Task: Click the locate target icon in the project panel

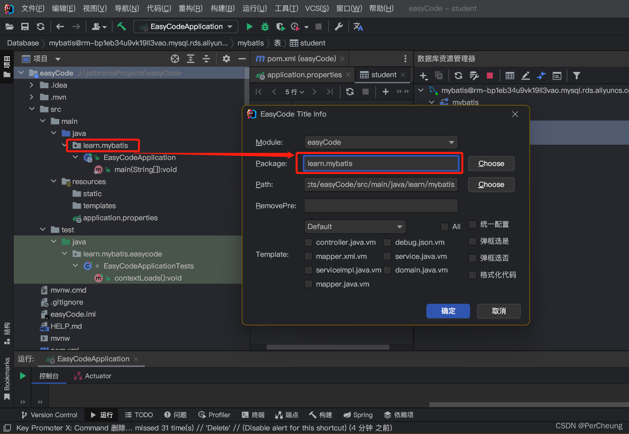Action: (175, 59)
